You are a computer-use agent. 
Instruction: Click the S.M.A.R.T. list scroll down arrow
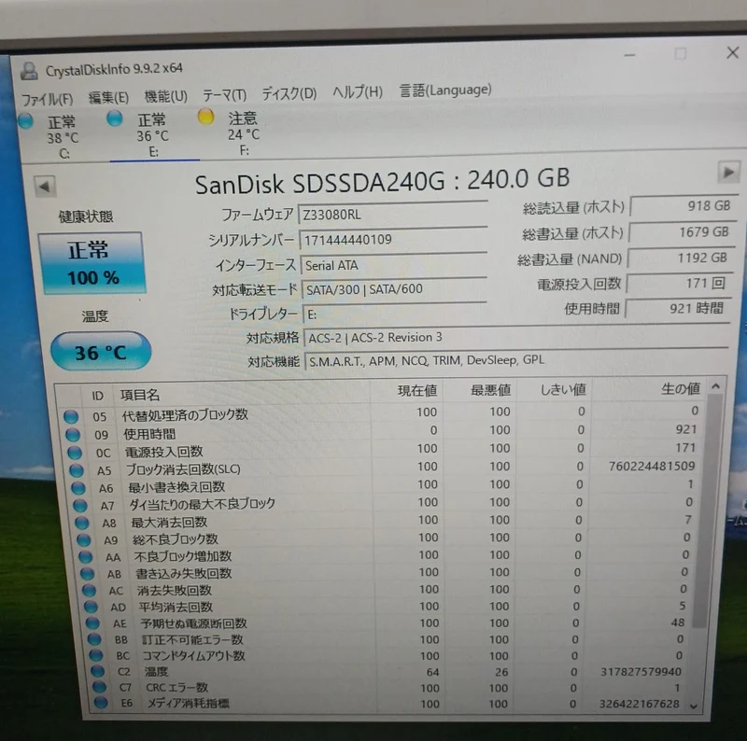[x=694, y=706]
